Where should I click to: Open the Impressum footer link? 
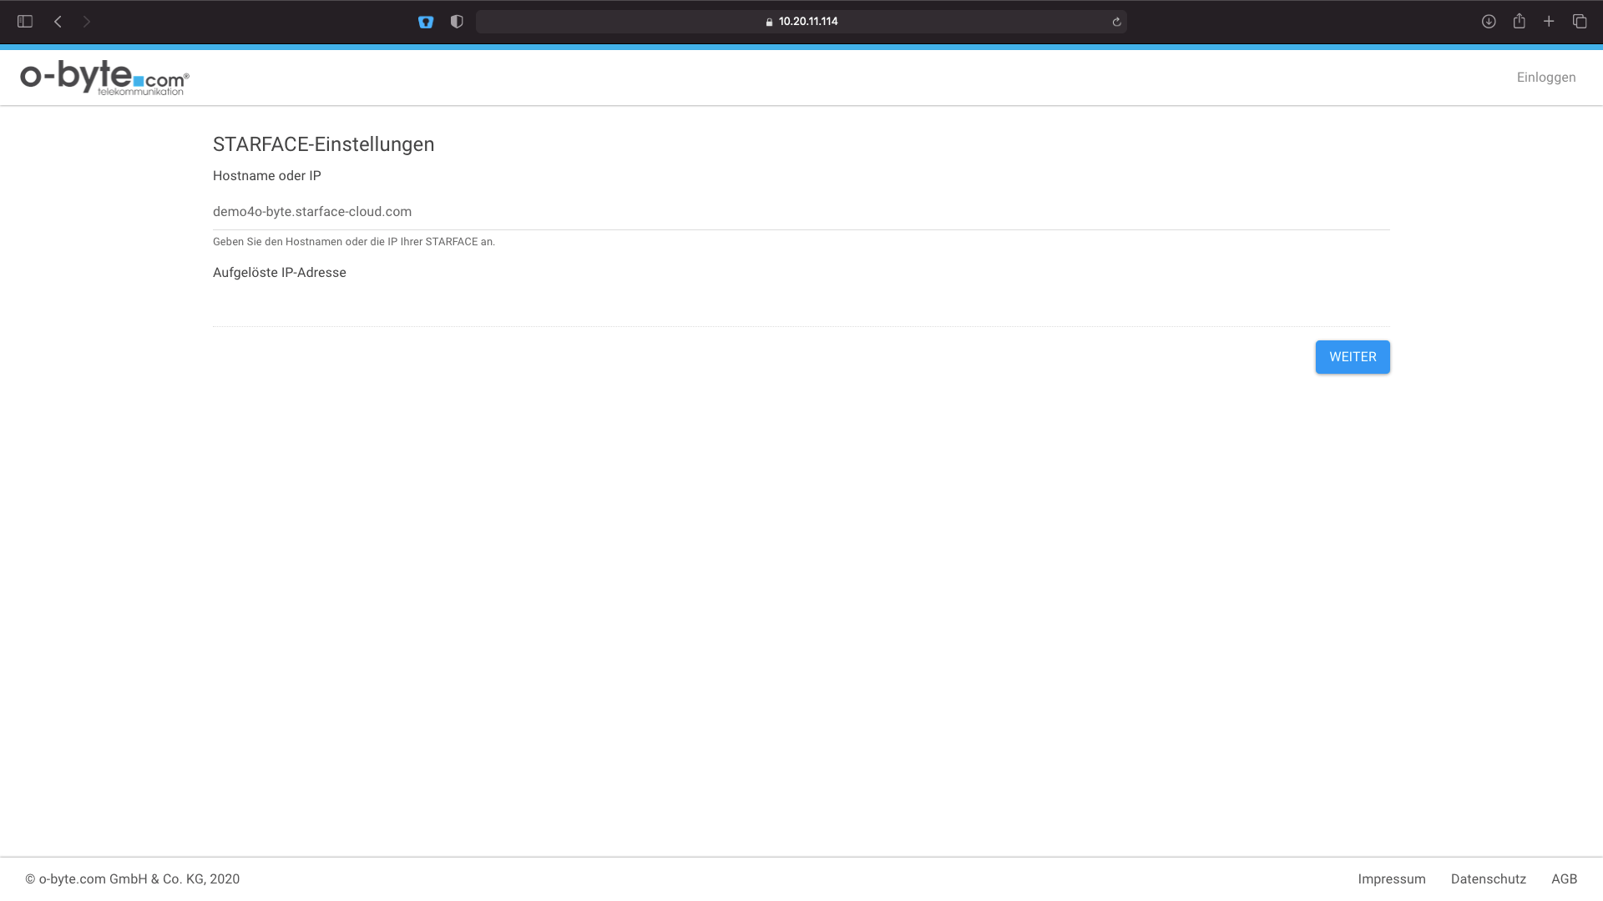(1391, 879)
